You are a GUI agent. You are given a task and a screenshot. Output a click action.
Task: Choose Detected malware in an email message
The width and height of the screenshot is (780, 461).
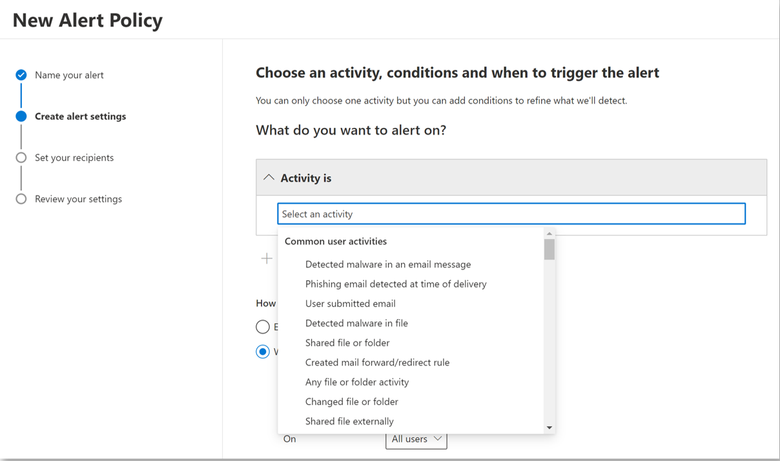388,264
